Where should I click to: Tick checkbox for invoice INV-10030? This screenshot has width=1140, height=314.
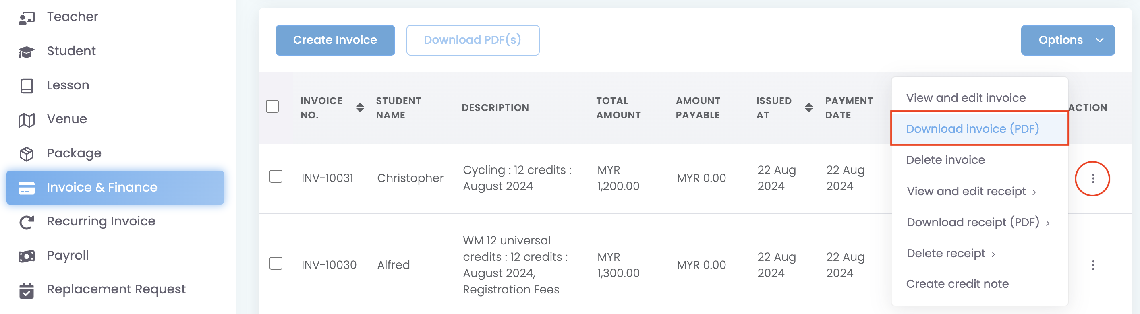[276, 263]
